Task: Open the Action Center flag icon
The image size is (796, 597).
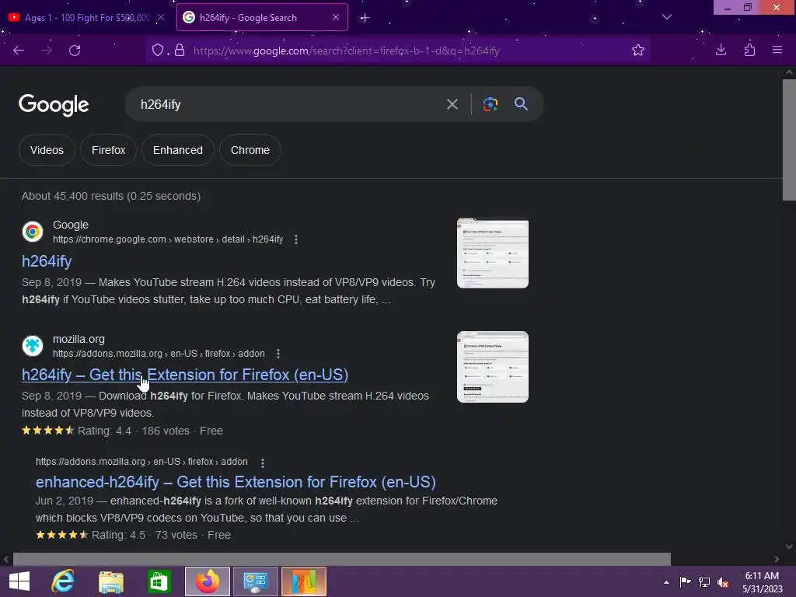Action: coord(685,581)
